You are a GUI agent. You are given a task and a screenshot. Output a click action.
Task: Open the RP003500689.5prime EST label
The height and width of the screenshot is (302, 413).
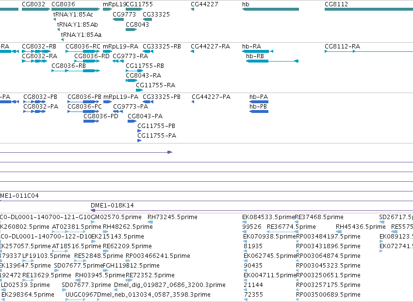(x=328, y=295)
